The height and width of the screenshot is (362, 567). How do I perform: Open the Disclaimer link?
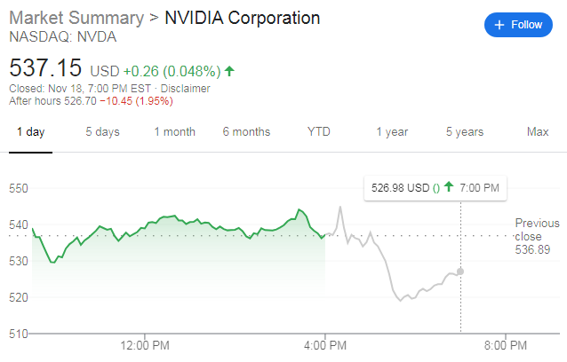point(187,89)
